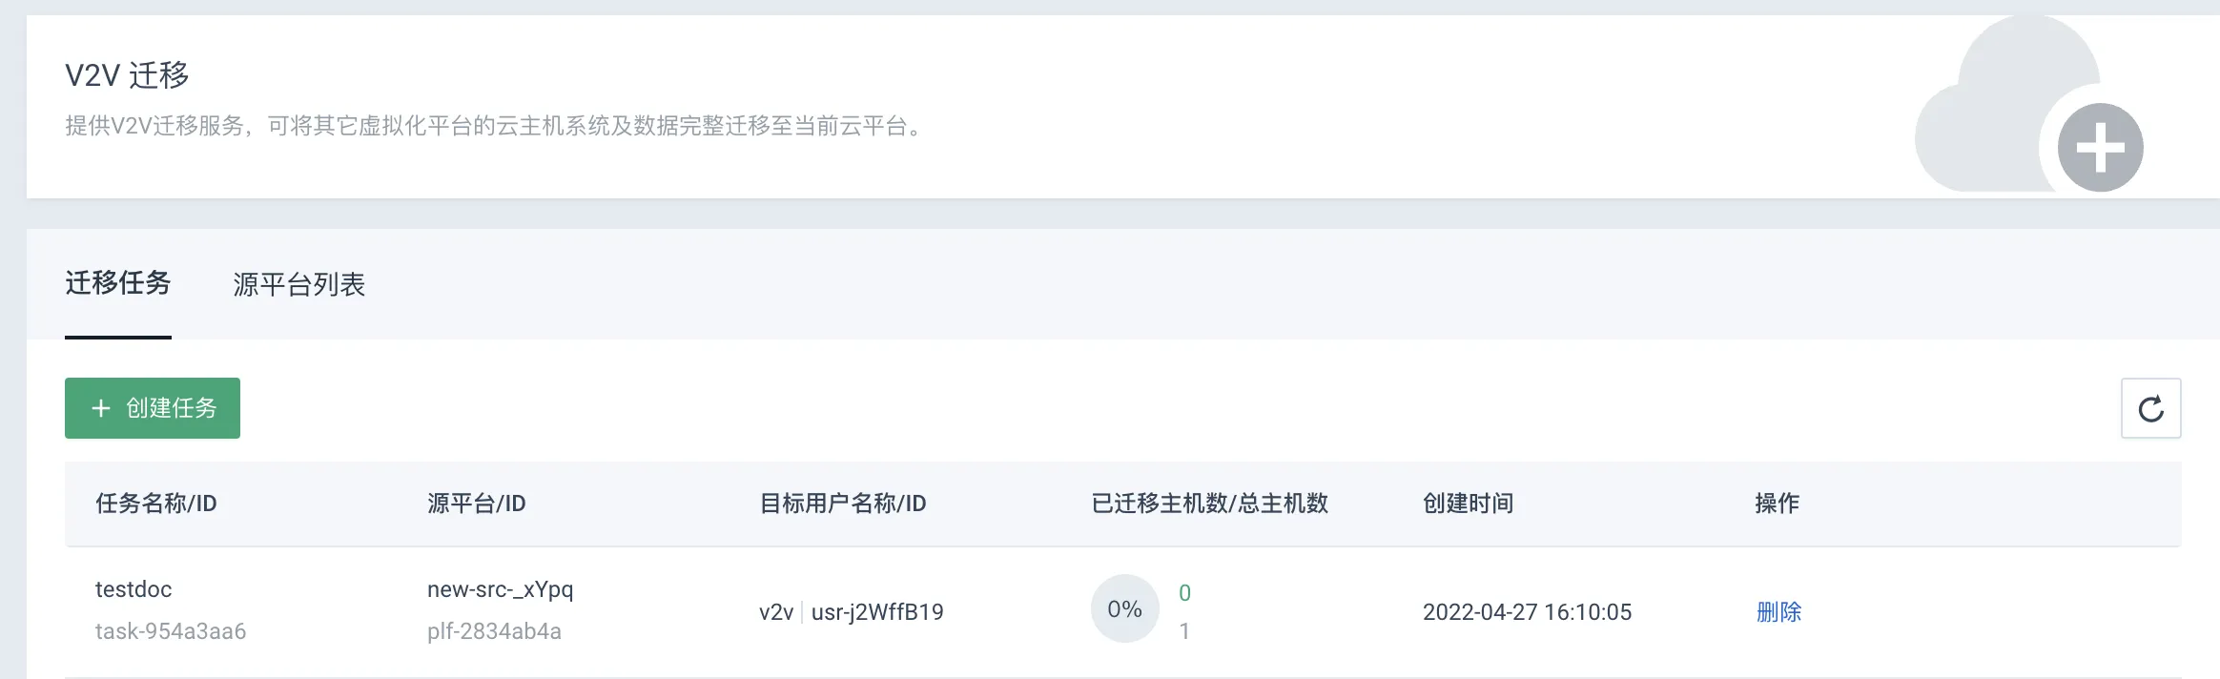Viewport: 2220px width, 679px height.
Task: Click the plus icon in 创建任务 button
Action: coord(101,408)
